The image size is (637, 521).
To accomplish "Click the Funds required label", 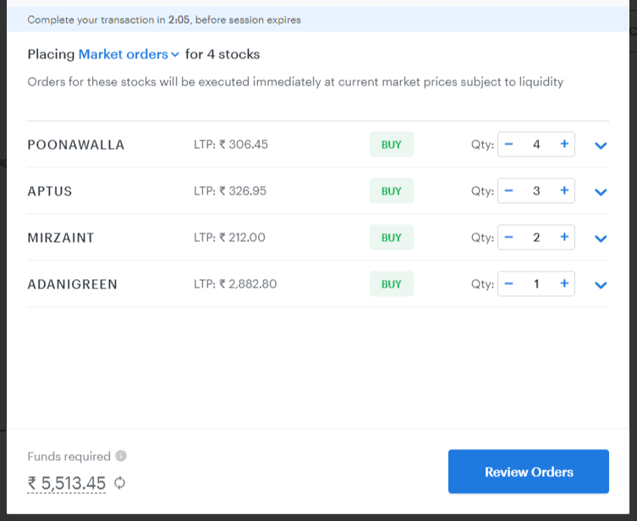I will [x=69, y=457].
